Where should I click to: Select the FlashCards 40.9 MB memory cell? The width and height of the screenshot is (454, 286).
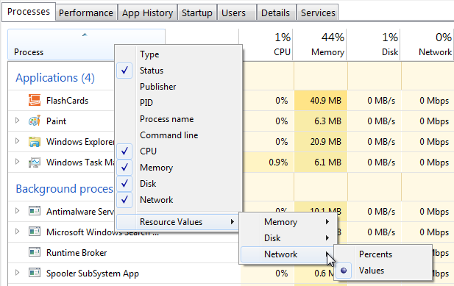[321, 100]
